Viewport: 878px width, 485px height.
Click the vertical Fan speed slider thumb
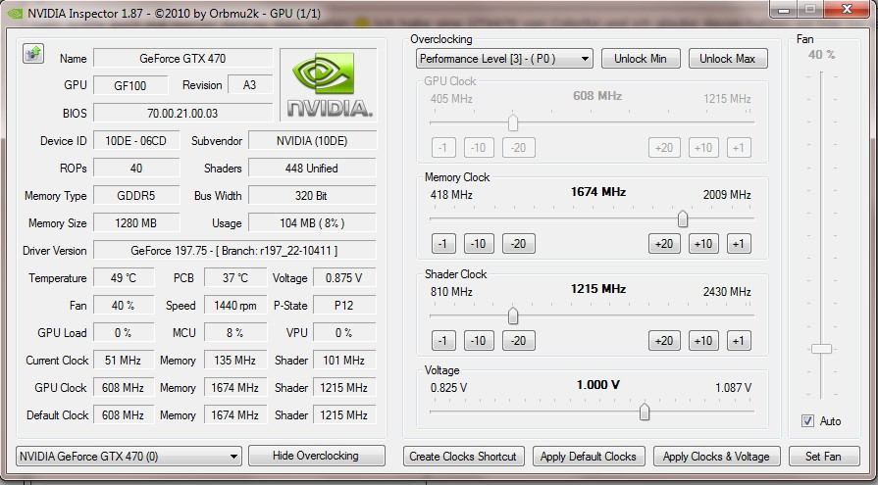(x=821, y=349)
